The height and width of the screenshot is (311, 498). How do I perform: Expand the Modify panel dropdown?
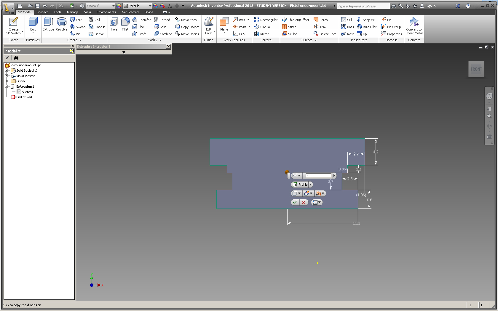160,40
